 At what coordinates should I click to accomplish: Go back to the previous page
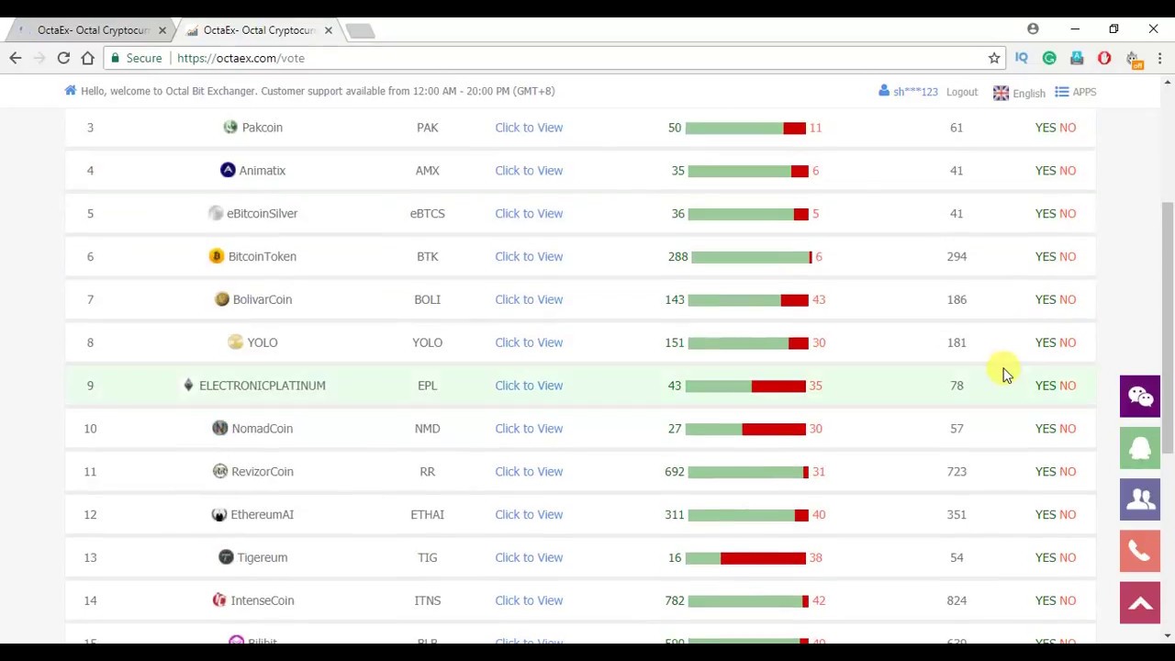click(x=16, y=58)
